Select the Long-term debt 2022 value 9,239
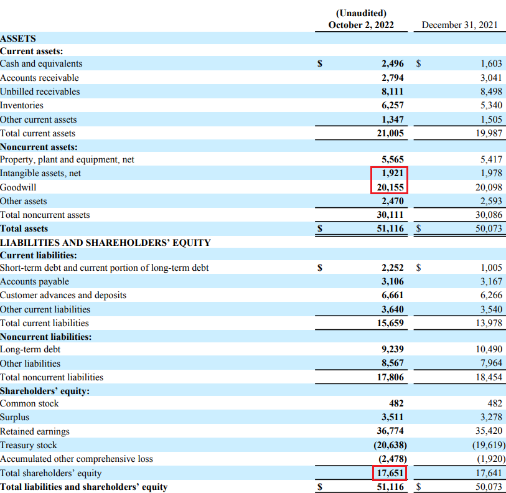 pos(392,350)
